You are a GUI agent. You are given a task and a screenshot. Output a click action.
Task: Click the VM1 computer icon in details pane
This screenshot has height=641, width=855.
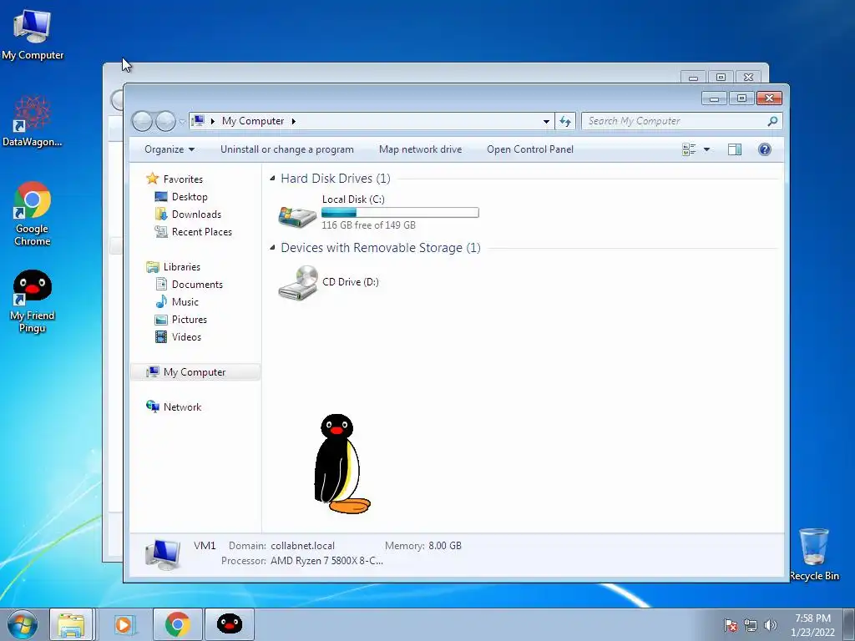click(162, 555)
